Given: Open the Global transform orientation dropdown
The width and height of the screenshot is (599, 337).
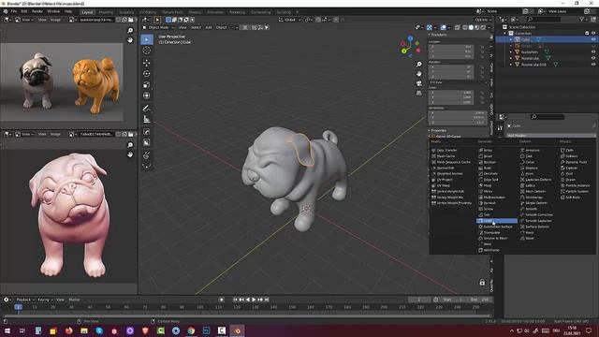Looking at the screenshot, I should (x=289, y=20).
